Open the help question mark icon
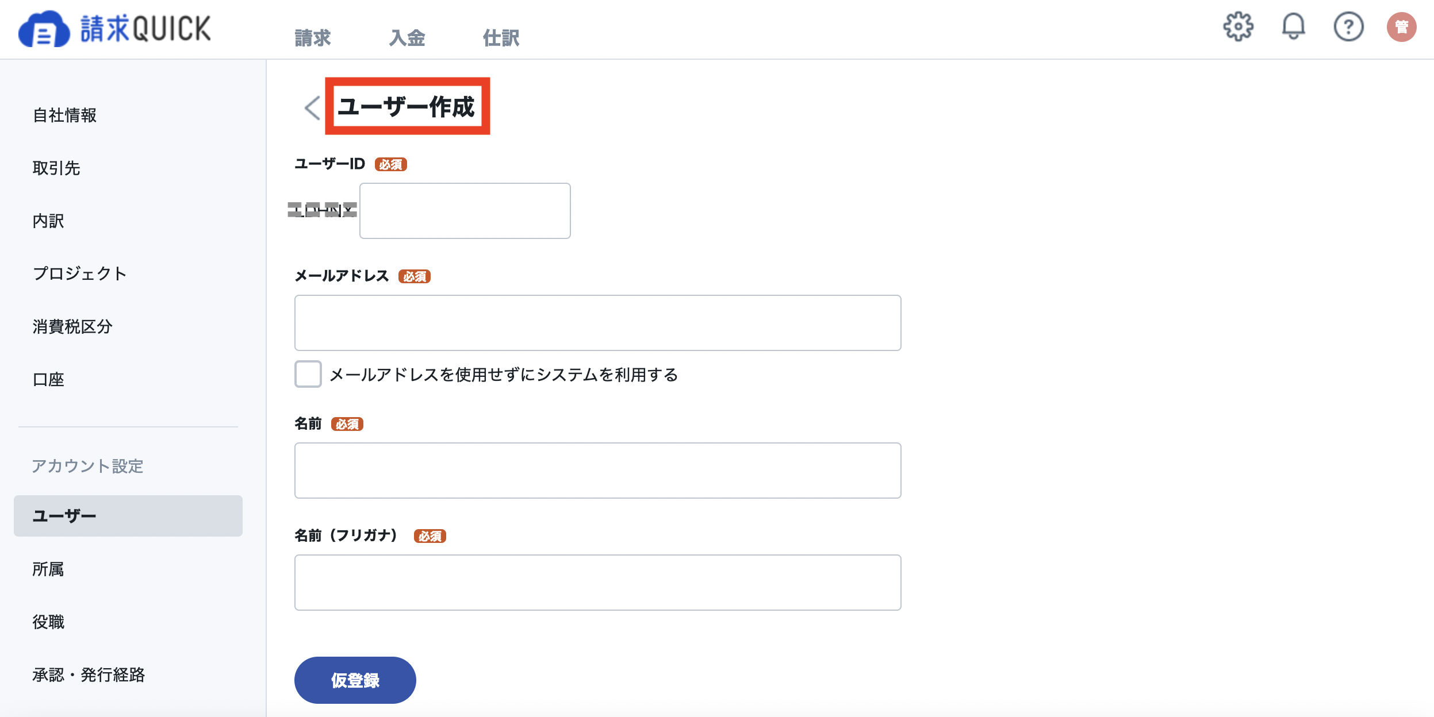The height and width of the screenshot is (717, 1434). (1348, 26)
